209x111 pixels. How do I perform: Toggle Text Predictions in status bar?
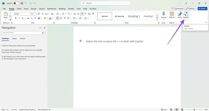point(44,109)
